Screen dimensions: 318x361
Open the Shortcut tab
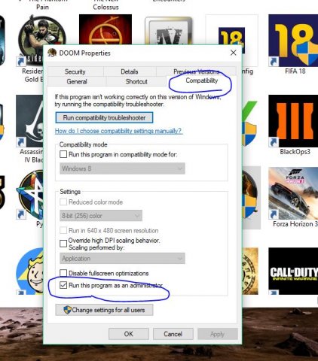[136, 81]
